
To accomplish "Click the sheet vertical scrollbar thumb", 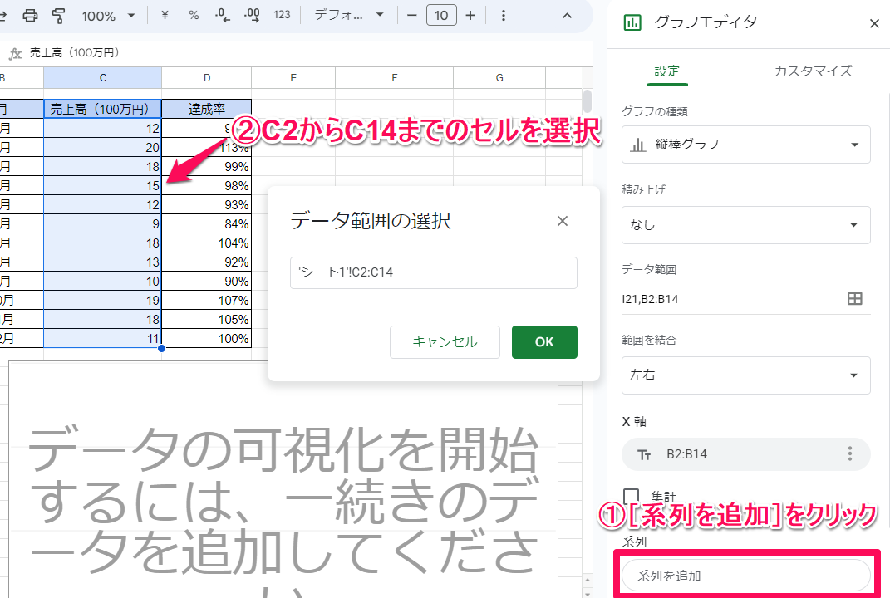I will coord(588,101).
